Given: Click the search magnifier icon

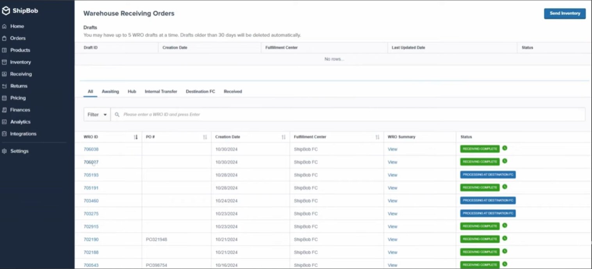Looking at the screenshot, I should (x=117, y=115).
